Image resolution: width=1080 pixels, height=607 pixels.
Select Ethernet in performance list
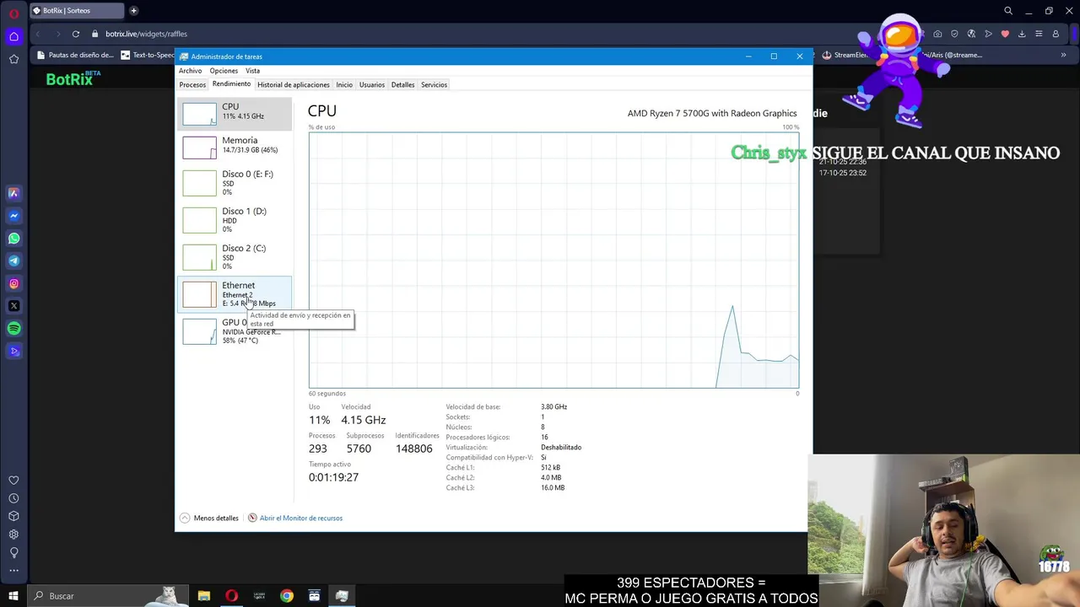coord(235,294)
